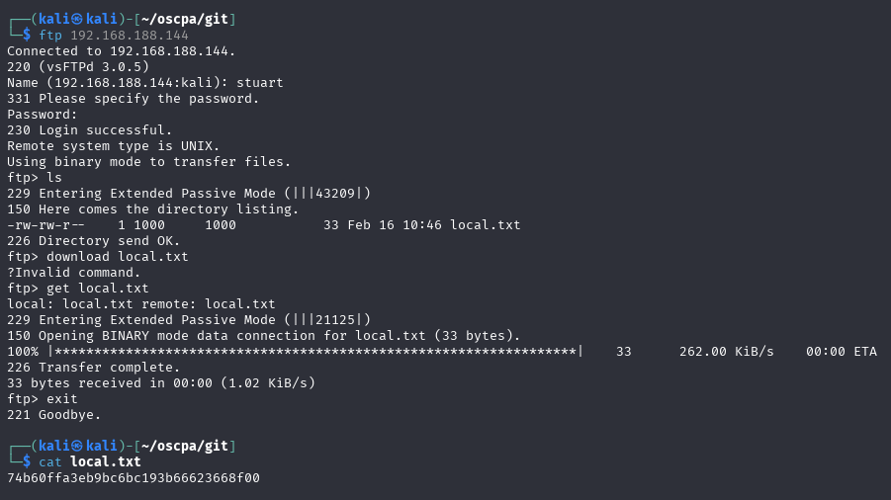
Task: Click the 226 Transfer complete line
Action: (x=94, y=368)
